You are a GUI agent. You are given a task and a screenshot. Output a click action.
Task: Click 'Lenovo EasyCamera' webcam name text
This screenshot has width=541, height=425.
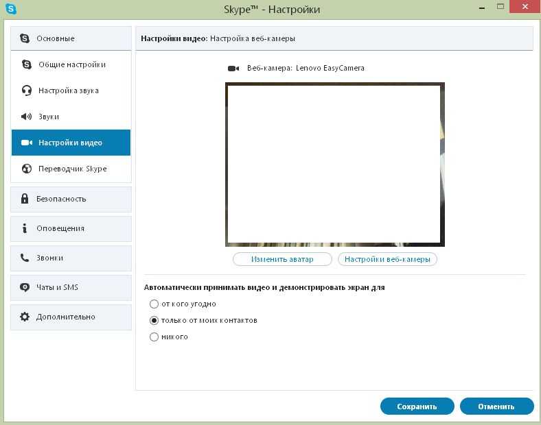(330, 68)
